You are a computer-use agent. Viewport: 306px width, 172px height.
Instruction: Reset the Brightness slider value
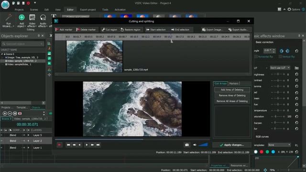[296, 75]
